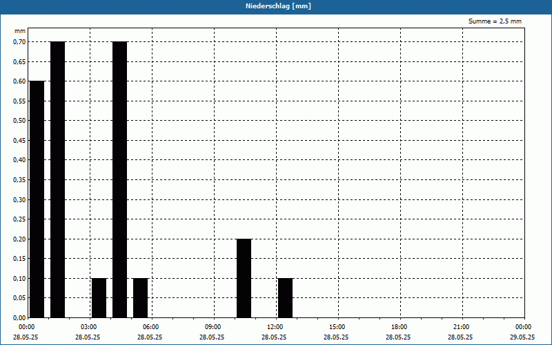Image resolution: width=552 pixels, height=345 pixels.
Task: Select the 0,70 bar between 03:00 and 06:00
Action: (x=119, y=179)
